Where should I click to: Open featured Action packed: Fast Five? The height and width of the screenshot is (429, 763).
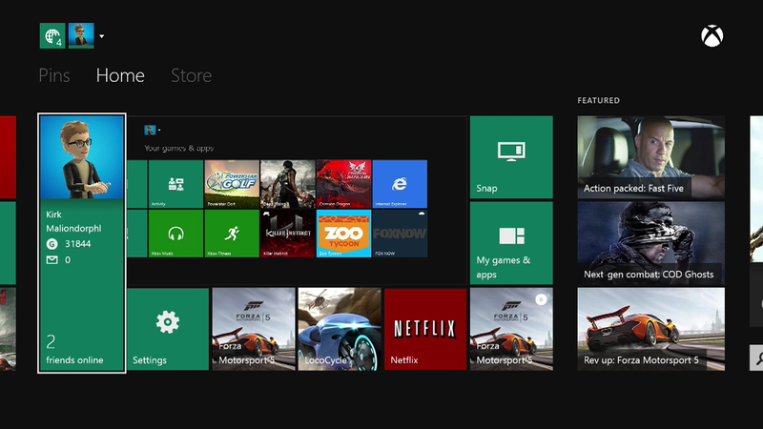(651, 157)
